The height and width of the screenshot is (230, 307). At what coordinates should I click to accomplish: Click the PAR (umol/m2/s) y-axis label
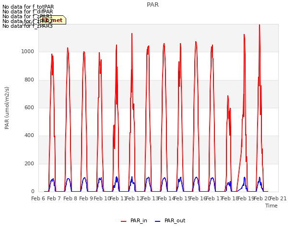pyautogui.click(x=7, y=108)
